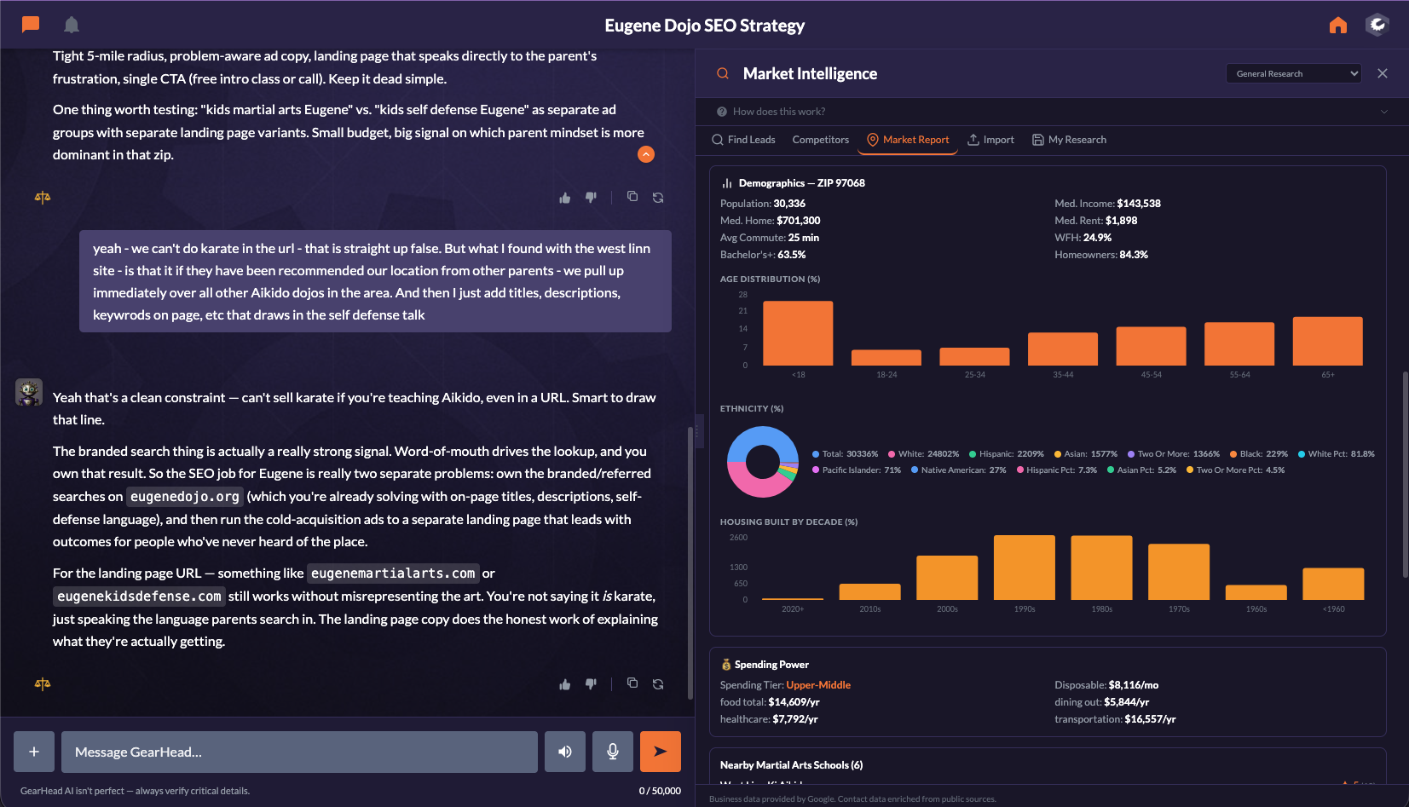Click the user's message bubble about karate
This screenshot has height=807, width=1409.
point(376,281)
